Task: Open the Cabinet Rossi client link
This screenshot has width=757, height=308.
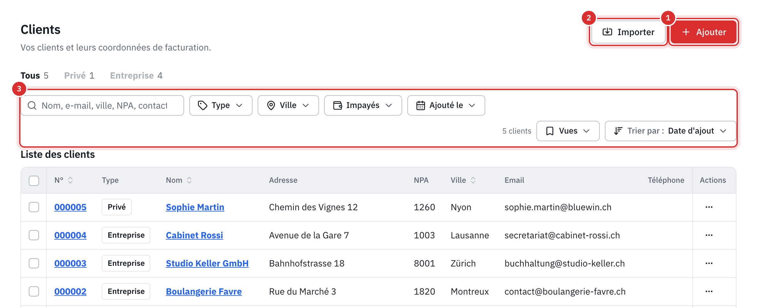Action: (194, 235)
